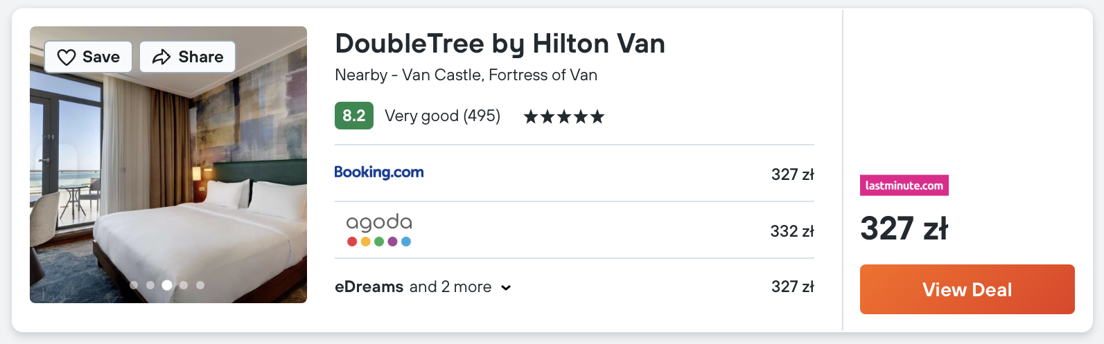Click the agoda 332 zł price
Image resolution: width=1104 pixels, height=344 pixels.
tap(791, 231)
